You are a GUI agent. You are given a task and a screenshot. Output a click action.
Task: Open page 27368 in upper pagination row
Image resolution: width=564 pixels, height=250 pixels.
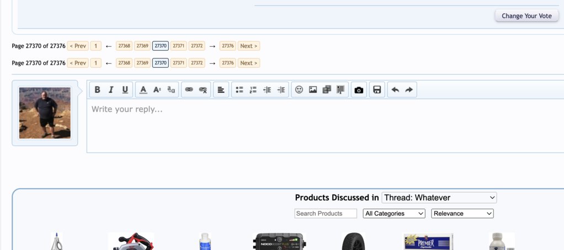124,46
